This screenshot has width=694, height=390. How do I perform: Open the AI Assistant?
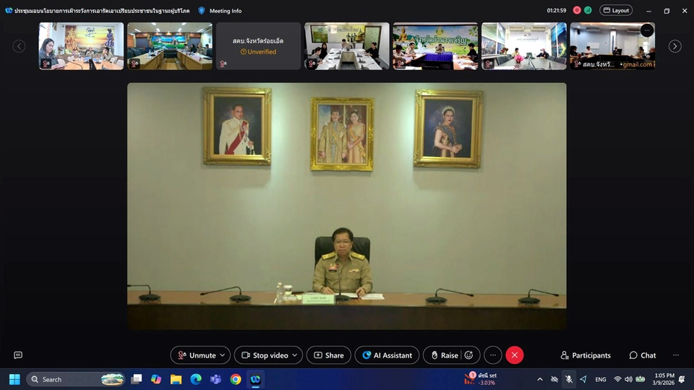click(387, 355)
